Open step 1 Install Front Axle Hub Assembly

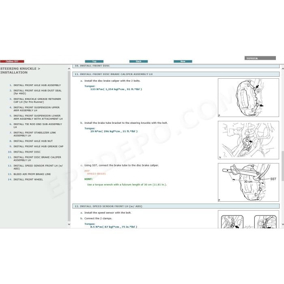click(x=37, y=85)
